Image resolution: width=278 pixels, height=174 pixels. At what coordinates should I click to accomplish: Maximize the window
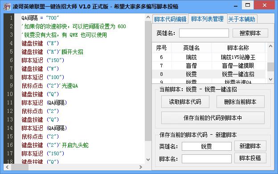(x=248, y=5)
